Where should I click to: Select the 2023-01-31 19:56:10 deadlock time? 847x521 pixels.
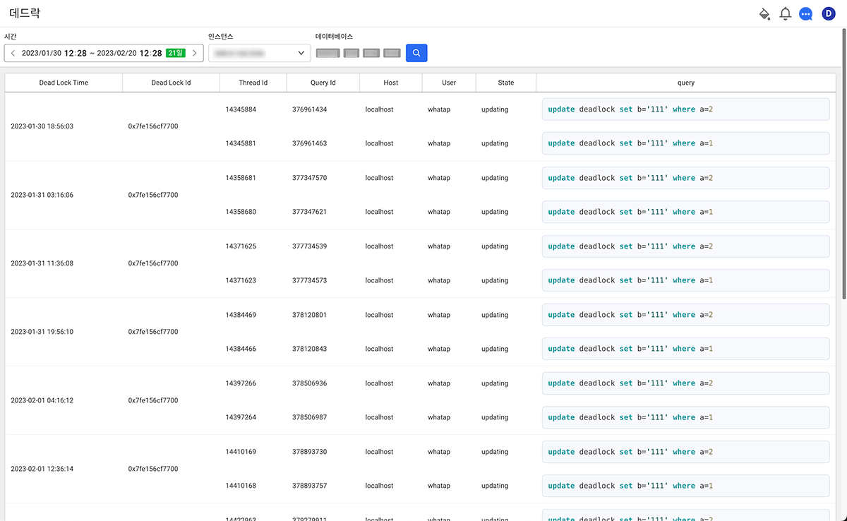click(42, 332)
